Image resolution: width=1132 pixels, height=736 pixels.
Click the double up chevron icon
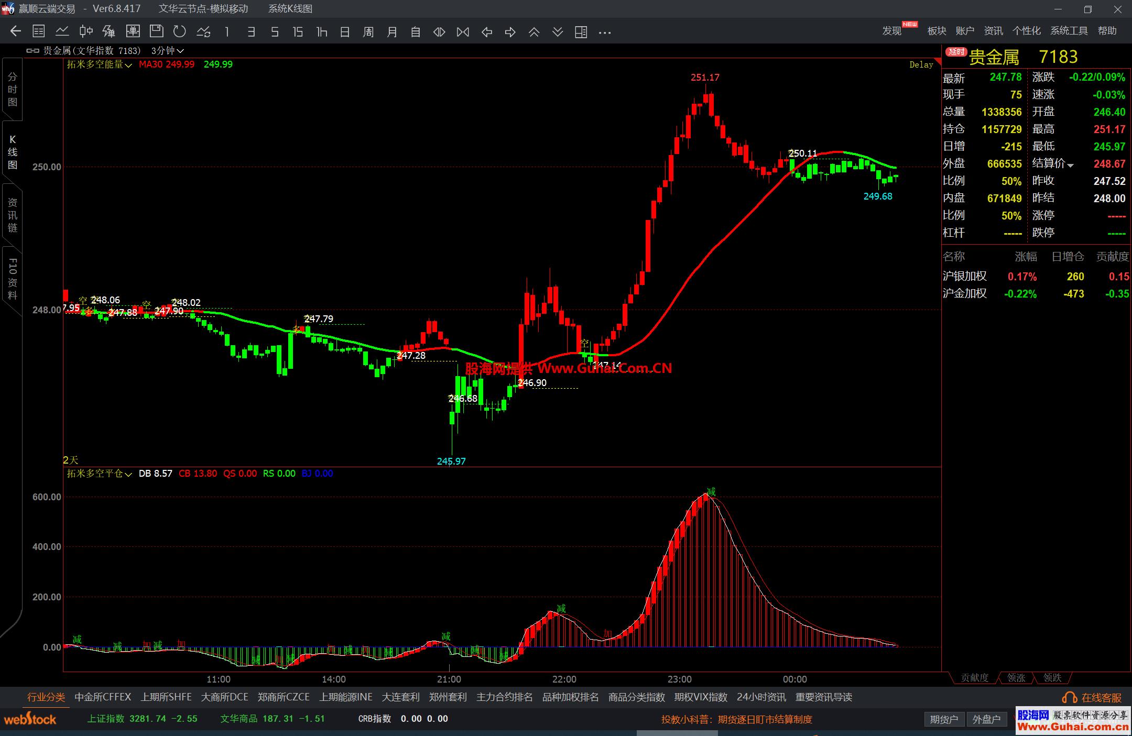tap(534, 32)
